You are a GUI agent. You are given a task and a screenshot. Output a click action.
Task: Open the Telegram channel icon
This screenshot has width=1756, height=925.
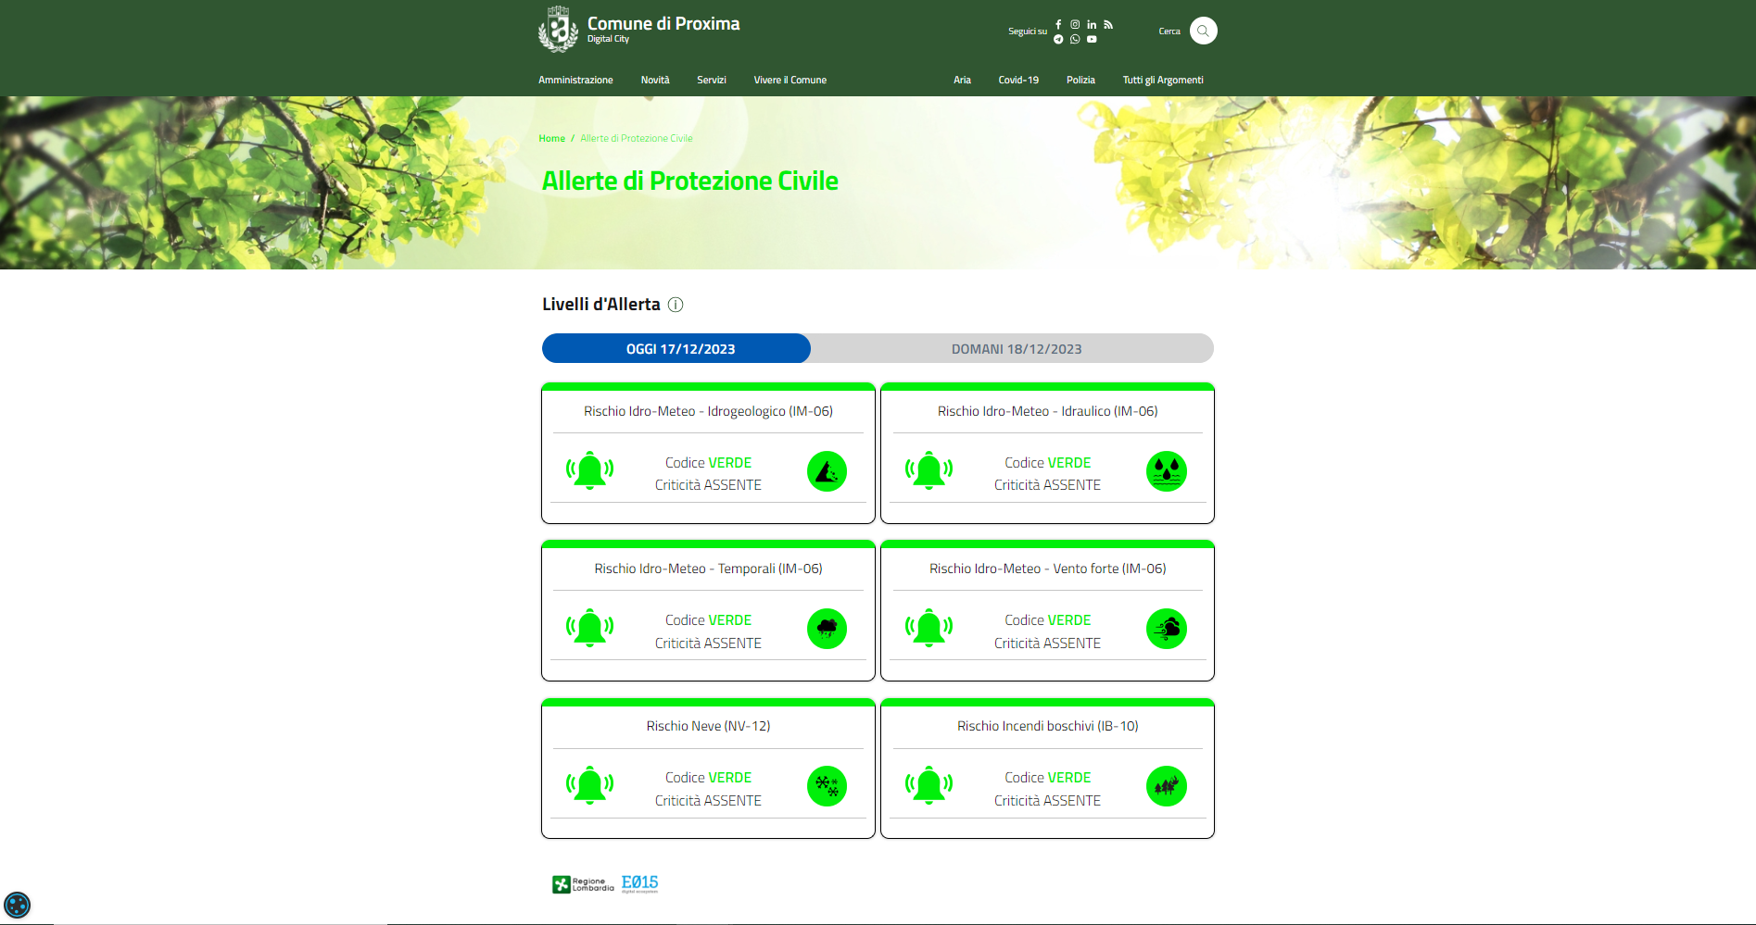coord(1058,39)
